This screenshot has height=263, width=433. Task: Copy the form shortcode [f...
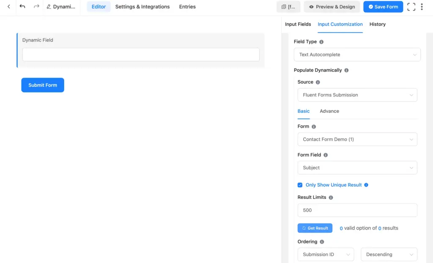[288, 7]
